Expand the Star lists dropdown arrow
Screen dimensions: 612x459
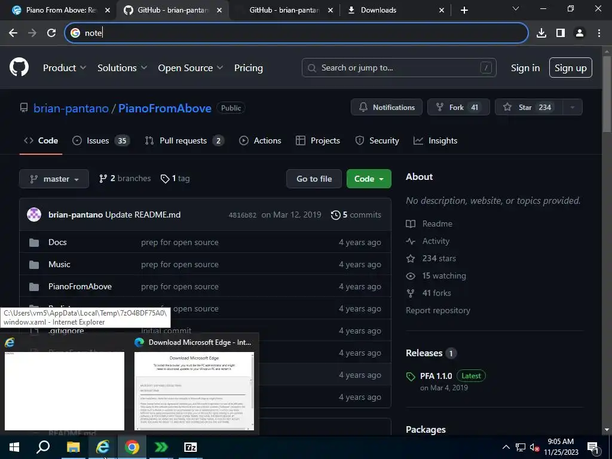click(x=573, y=108)
